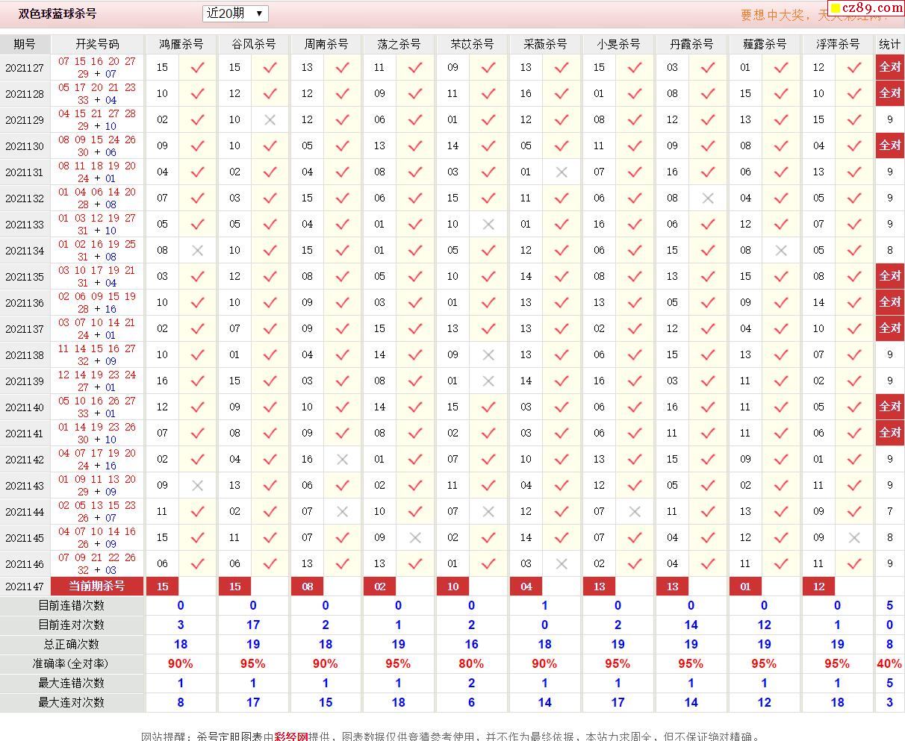
Task: Click the red 12 prediction under 浮萍杀号
Action: coord(819,587)
